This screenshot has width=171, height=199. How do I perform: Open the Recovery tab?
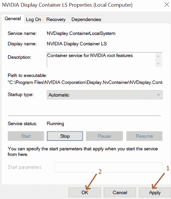click(x=56, y=19)
